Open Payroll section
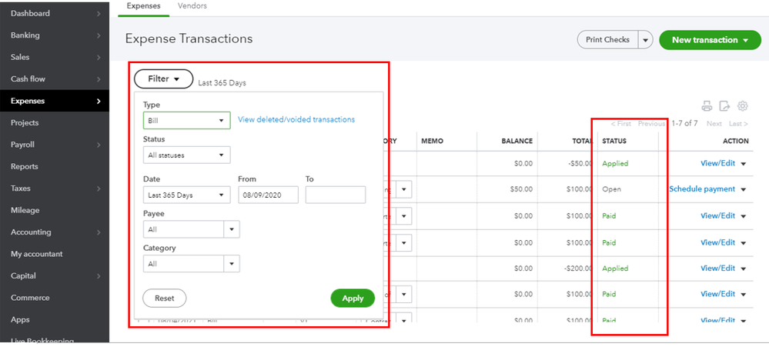Viewport: 769px width, 347px height. [55, 145]
